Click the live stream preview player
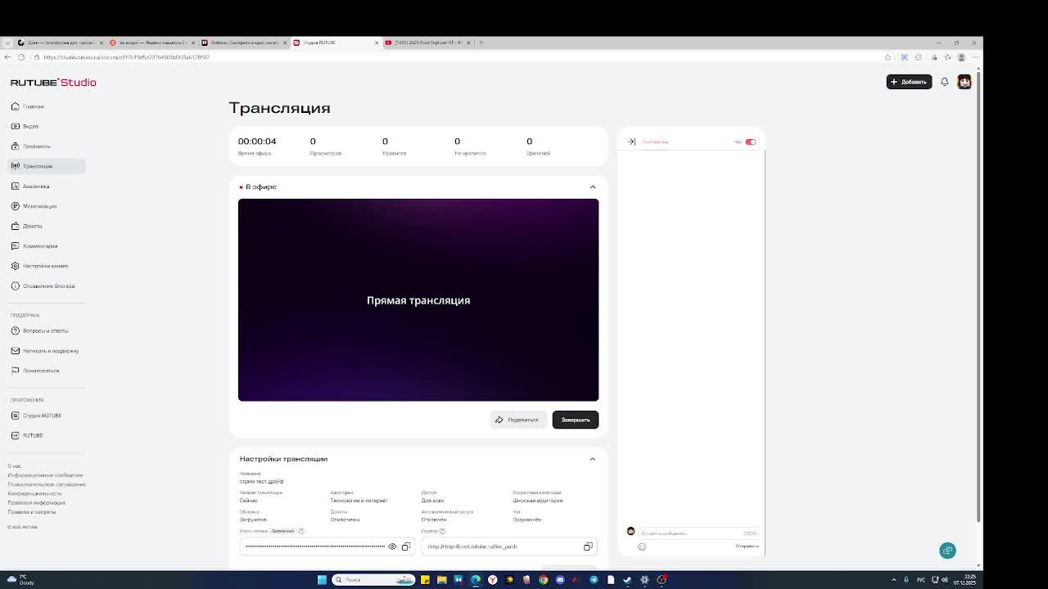The height and width of the screenshot is (589, 1048). 418,300
